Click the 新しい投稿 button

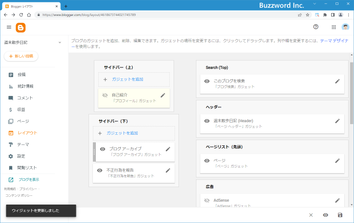21,56
